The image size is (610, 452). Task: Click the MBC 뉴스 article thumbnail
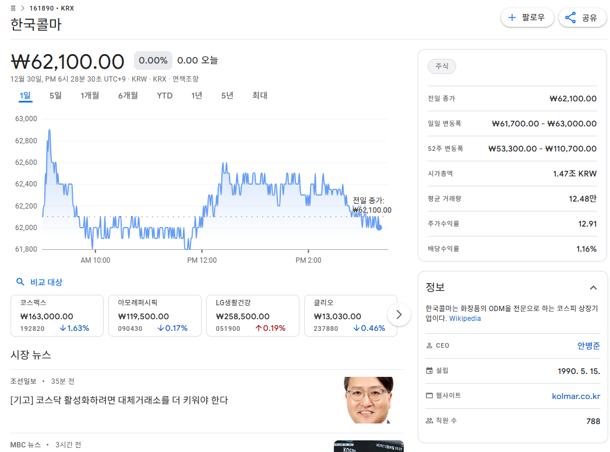click(369, 446)
